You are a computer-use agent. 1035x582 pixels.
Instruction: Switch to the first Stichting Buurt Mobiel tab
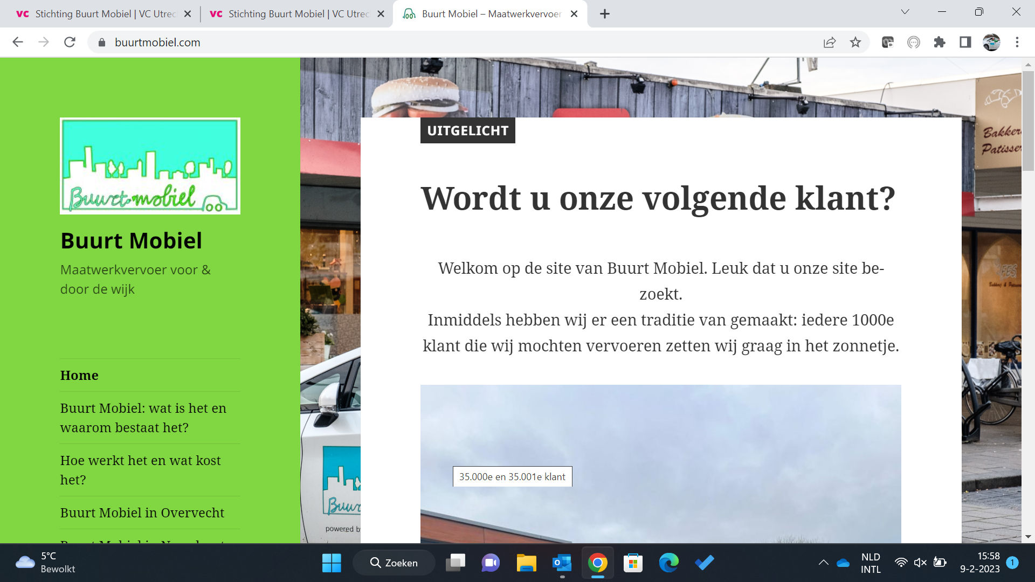tap(97, 13)
